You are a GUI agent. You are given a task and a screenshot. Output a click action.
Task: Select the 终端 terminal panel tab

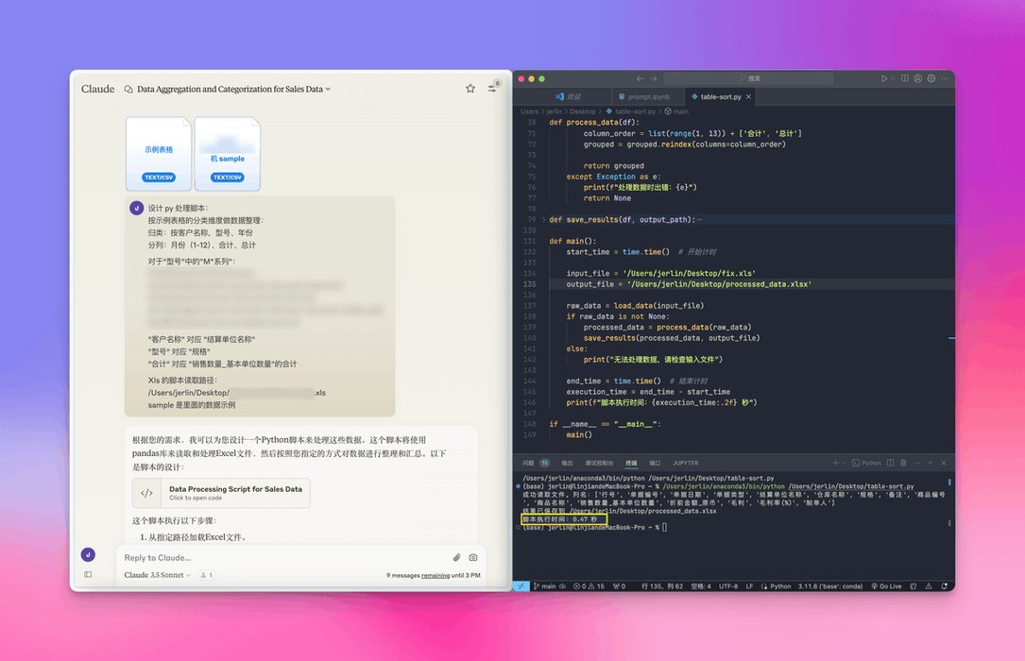(631, 463)
